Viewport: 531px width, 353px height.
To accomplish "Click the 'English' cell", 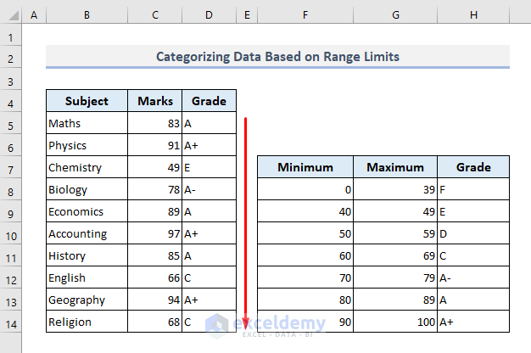I will click(87, 277).
